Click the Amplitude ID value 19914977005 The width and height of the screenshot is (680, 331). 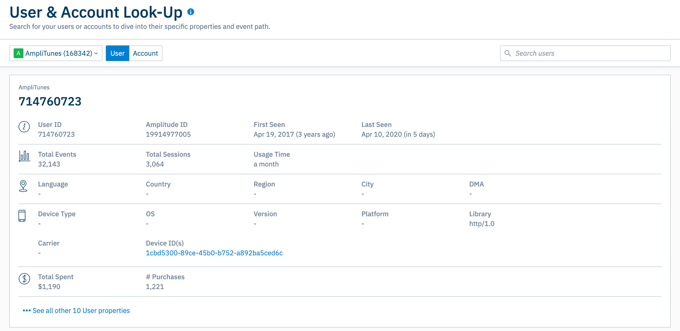pyautogui.click(x=168, y=134)
